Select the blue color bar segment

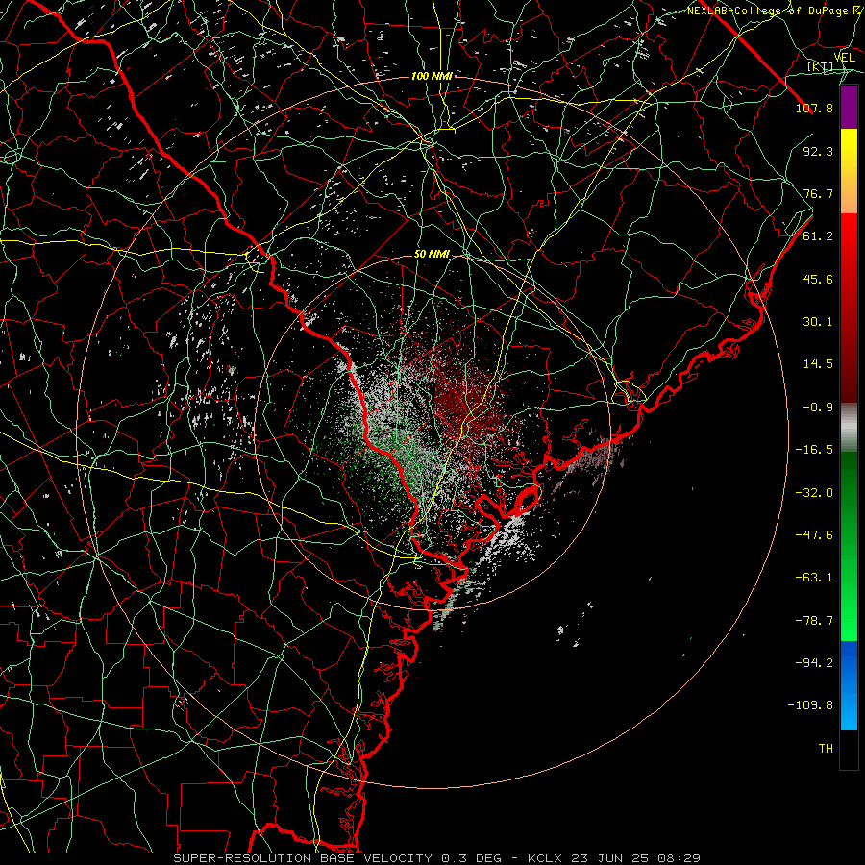(x=849, y=685)
